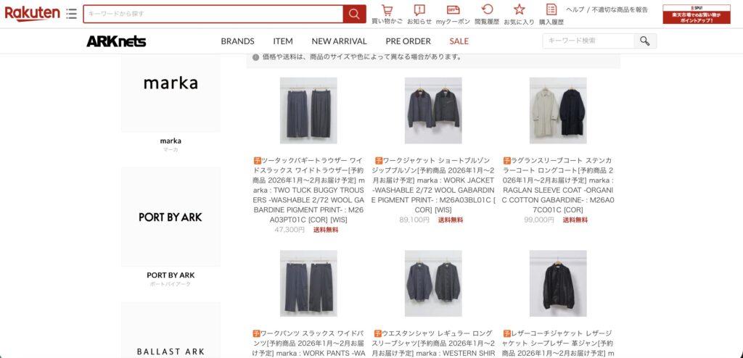Open the myクーポン coupon icon
743x358 pixels.
tap(453, 14)
